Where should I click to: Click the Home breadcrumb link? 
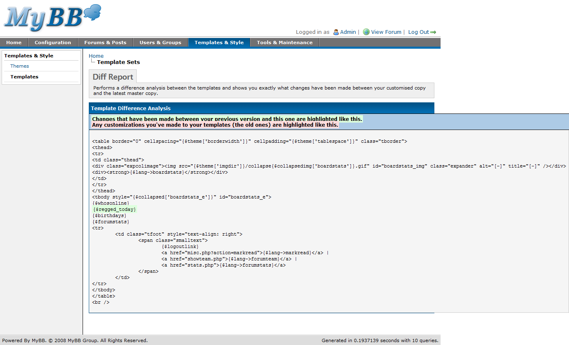click(96, 56)
